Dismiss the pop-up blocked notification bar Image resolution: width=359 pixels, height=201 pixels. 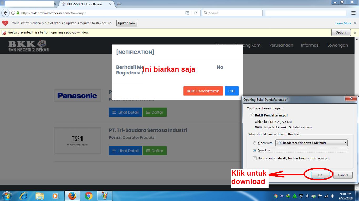click(x=355, y=33)
